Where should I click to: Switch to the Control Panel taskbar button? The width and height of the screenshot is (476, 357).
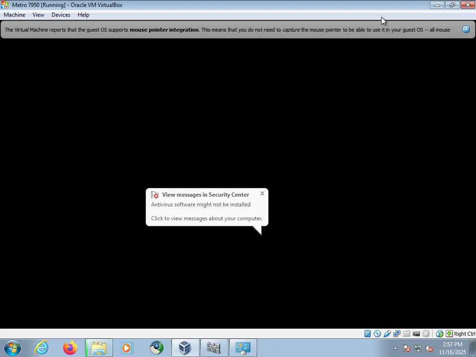pyautogui.click(x=243, y=348)
